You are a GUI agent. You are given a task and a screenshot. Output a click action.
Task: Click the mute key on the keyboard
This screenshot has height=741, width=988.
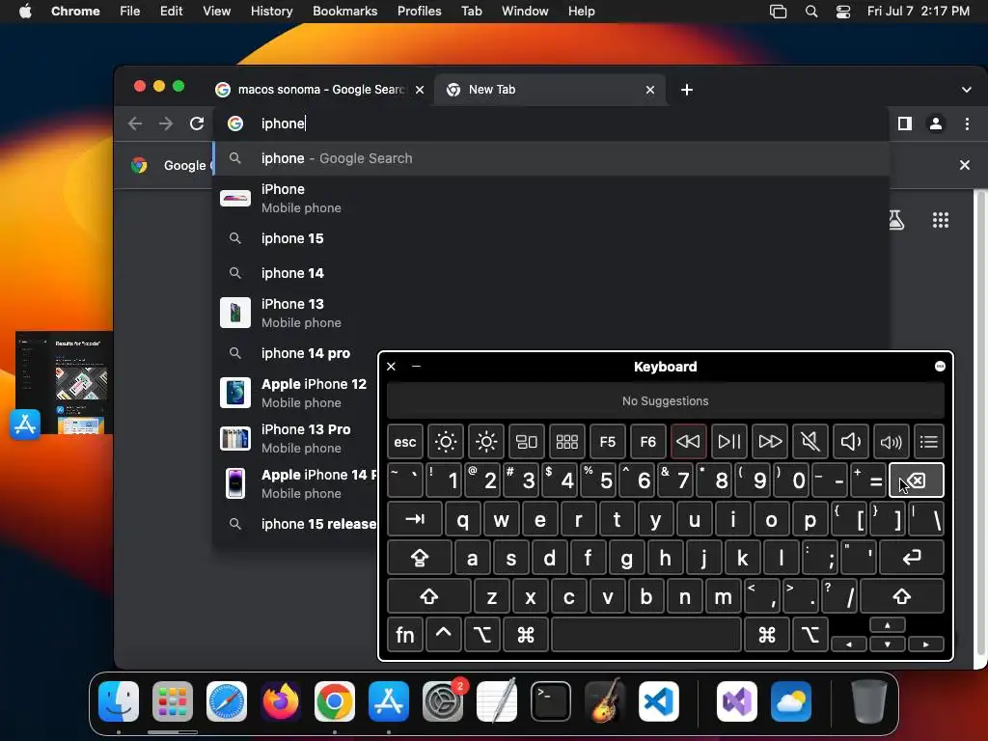(810, 442)
